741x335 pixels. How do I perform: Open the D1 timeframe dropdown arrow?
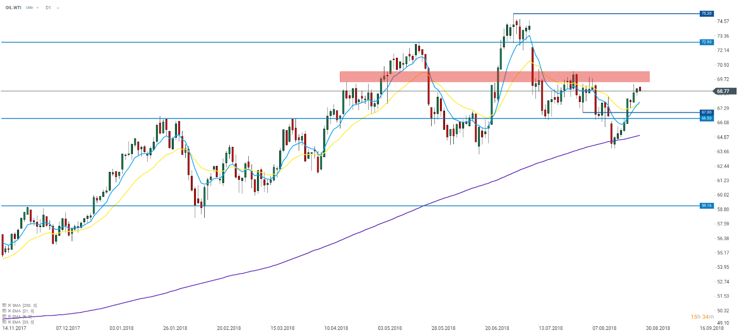(58, 8)
